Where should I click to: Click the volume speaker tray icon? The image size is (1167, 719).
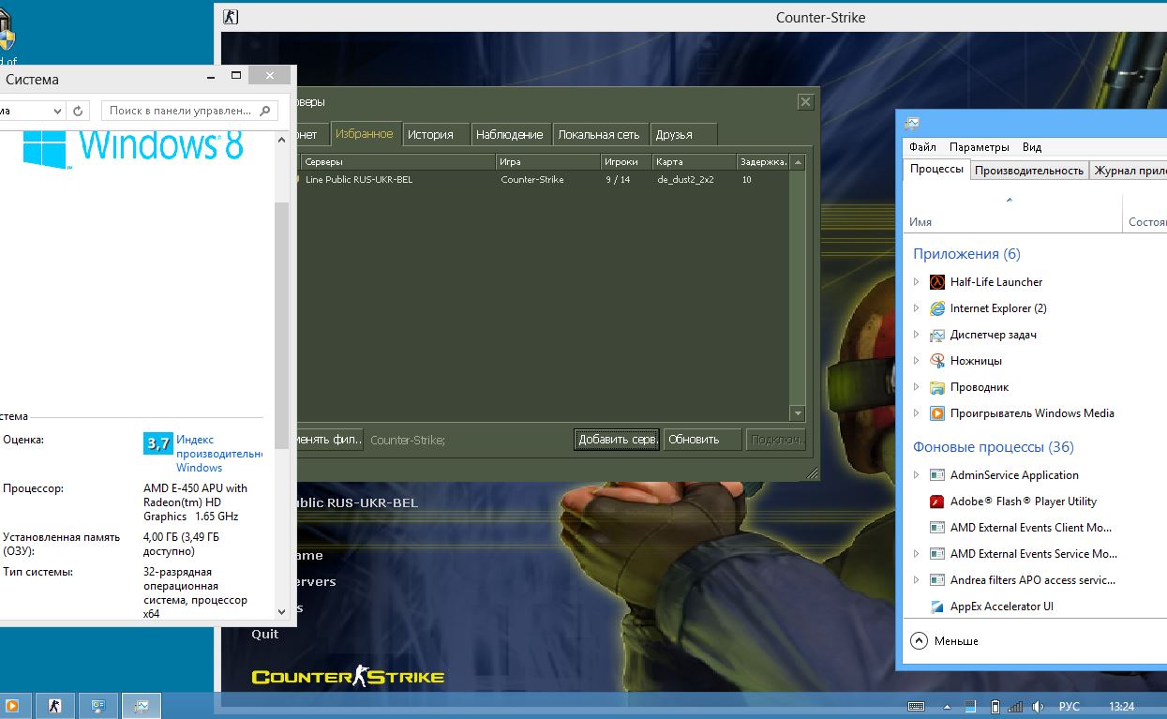pyautogui.click(x=1039, y=706)
